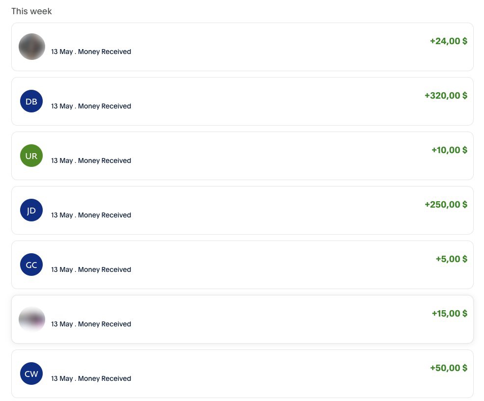Select Money Received text next to JD

pyautogui.click(x=104, y=215)
